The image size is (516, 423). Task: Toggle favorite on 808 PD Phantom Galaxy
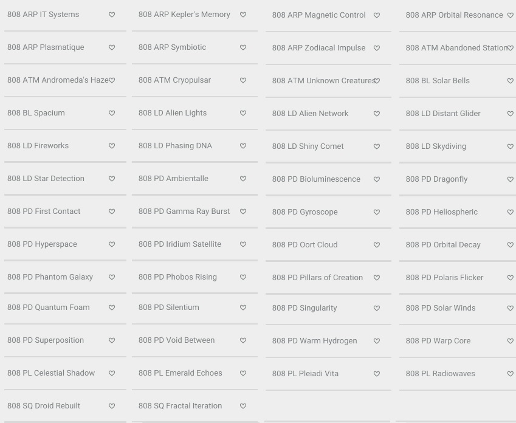pyautogui.click(x=112, y=277)
